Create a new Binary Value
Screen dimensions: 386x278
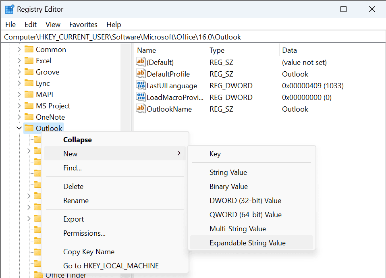tap(251, 187)
